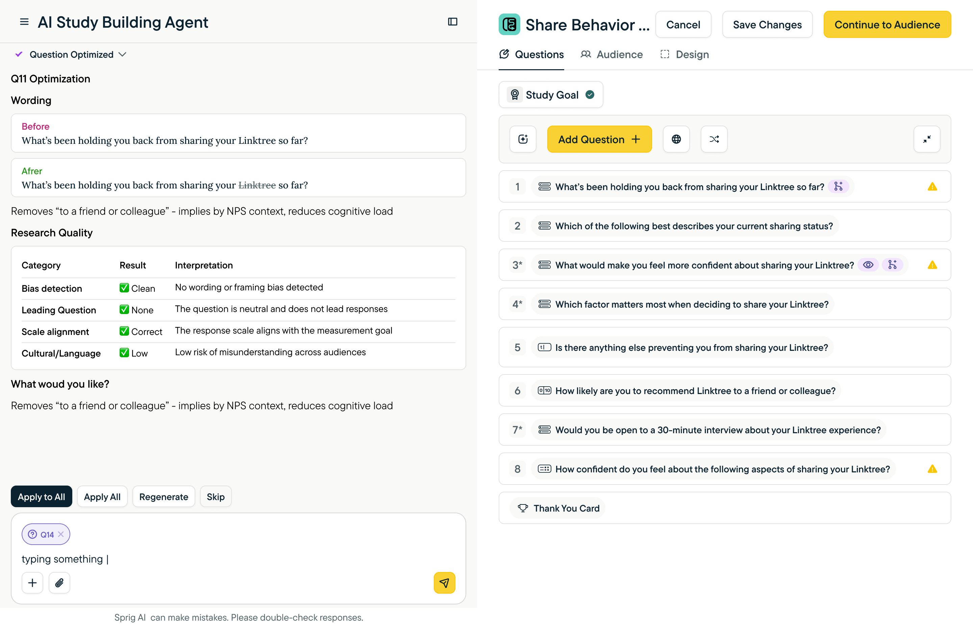The height and width of the screenshot is (624, 973).
Task: Click the Skip button
Action: (x=216, y=496)
